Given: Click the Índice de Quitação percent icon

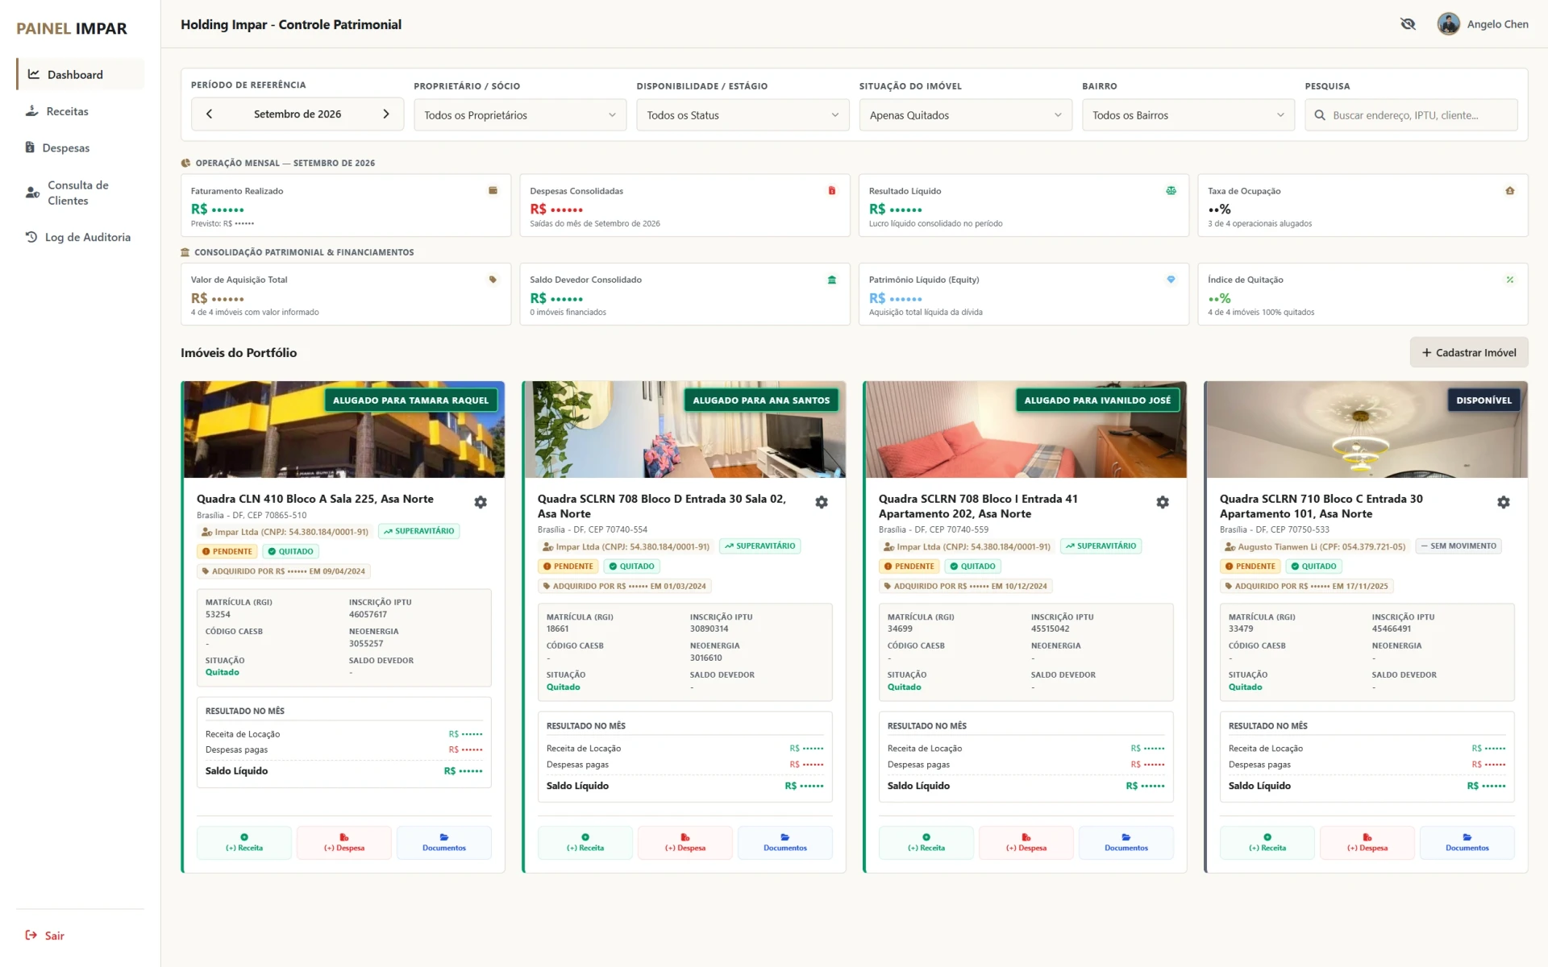Looking at the screenshot, I should pyautogui.click(x=1509, y=280).
